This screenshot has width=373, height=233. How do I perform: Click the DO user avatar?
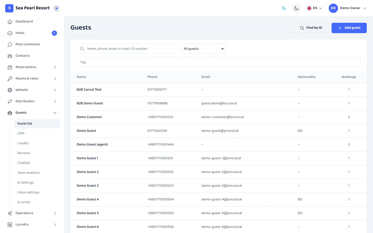coord(333,8)
